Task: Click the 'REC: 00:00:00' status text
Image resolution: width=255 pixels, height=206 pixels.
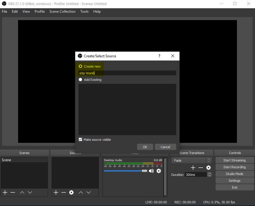Action: coord(185,202)
